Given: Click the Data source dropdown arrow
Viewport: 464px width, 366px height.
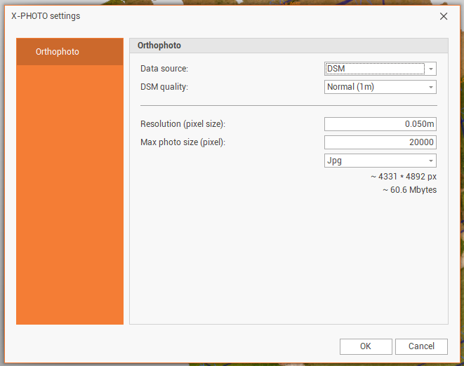Looking at the screenshot, I should tap(430, 69).
